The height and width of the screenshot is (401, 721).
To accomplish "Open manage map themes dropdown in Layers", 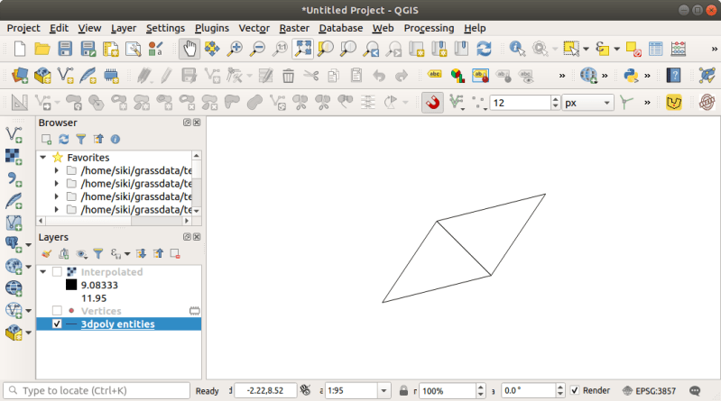I will tap(81, 253).
